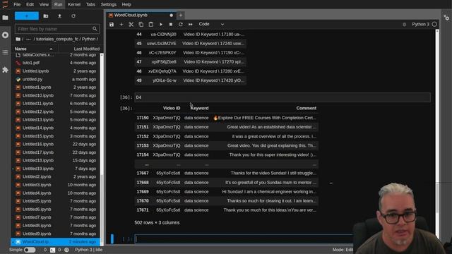
Task: Cut the selected cell with scissors icon
Action: click(131, 25)
